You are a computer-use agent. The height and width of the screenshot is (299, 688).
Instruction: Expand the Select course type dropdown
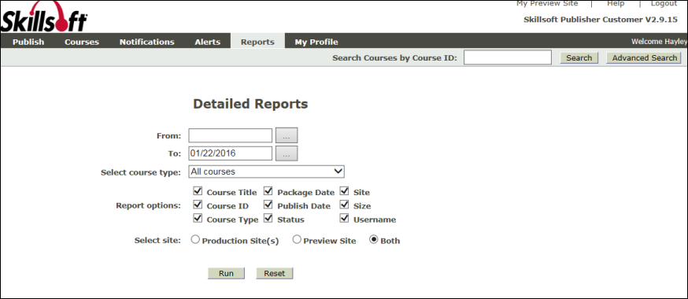pos(266,172)
